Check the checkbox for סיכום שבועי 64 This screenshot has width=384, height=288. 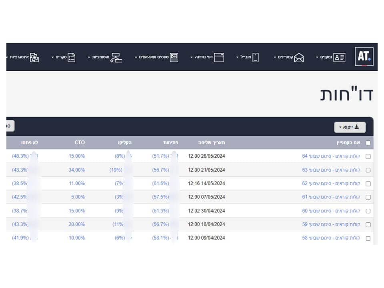[x=368, y=156]
